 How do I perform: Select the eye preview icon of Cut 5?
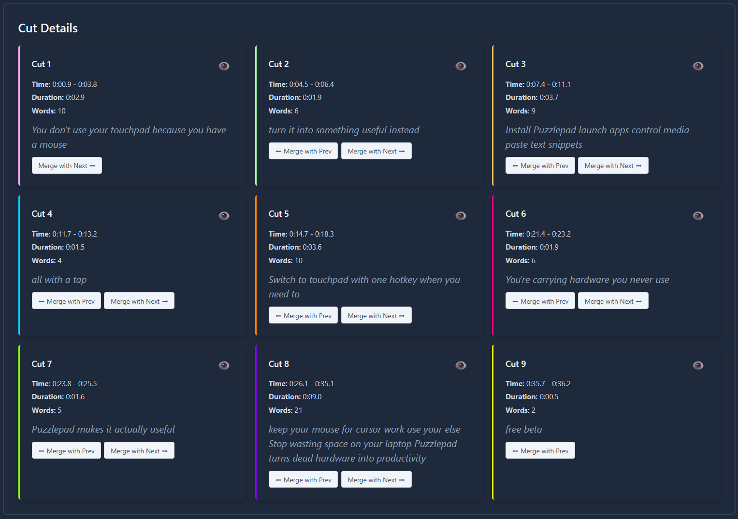coord(461,216)
